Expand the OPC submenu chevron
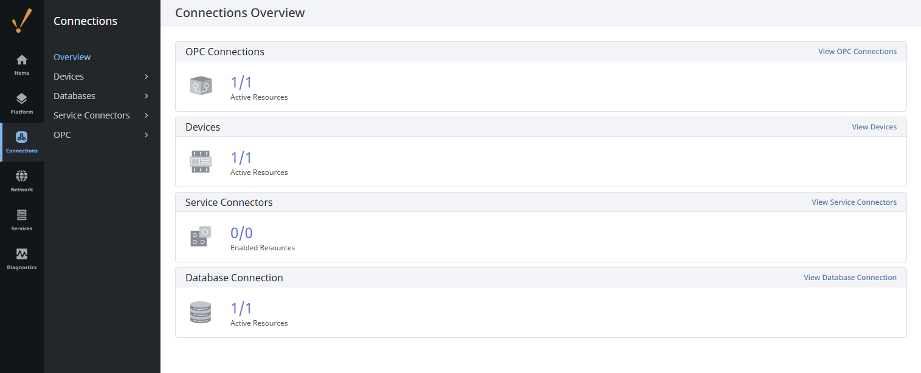 click(x=147, y=135)
